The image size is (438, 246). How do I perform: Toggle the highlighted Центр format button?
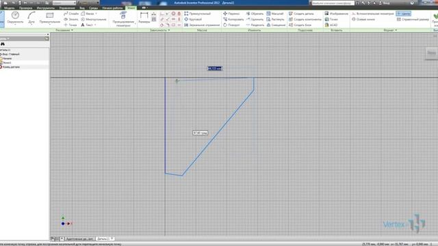[x=403, y=14]
